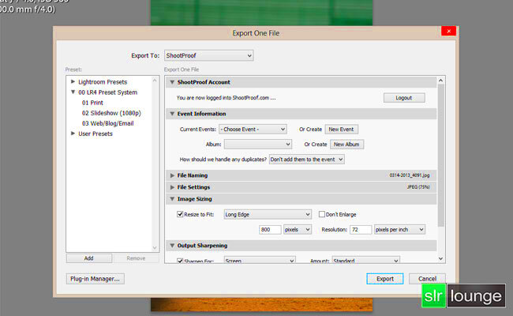Open the Long Edge dropdown
The image size is (513, 316).
pos(268,215)
